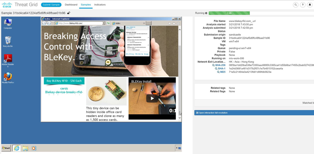Show hidden system tray icons
Viewport: 314px width, 154px height.
point(177,148)
